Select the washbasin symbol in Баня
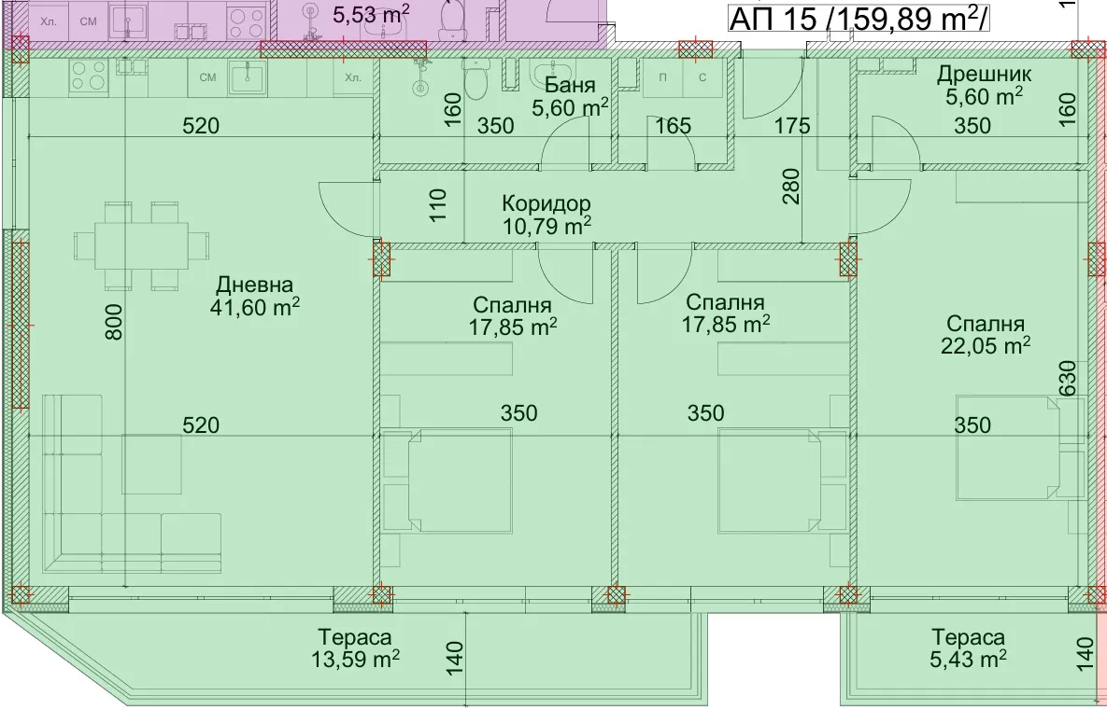 (553, 76)
